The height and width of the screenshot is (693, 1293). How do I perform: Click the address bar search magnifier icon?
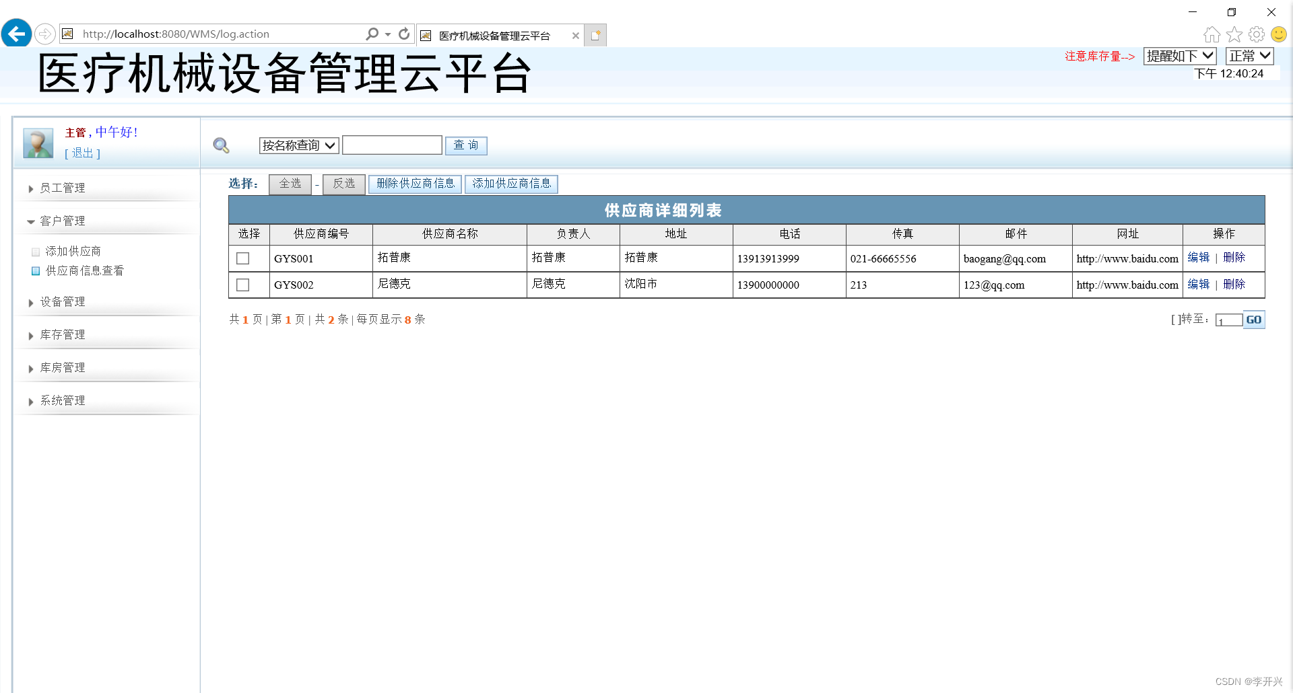pos(372,34)
